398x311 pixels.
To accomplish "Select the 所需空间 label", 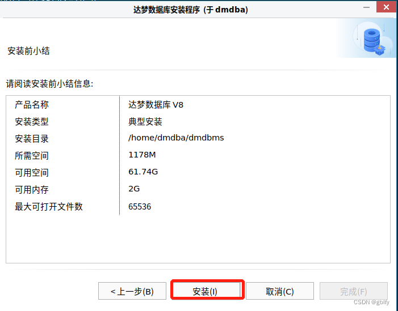I will (32, 155).
